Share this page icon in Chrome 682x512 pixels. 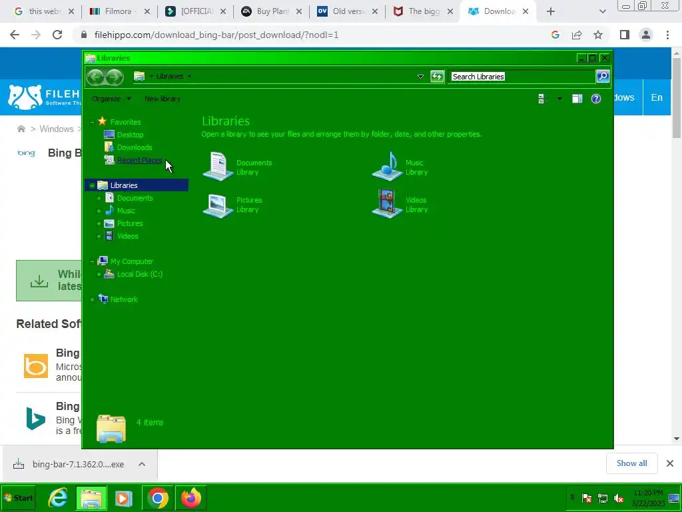coord(577,35)
